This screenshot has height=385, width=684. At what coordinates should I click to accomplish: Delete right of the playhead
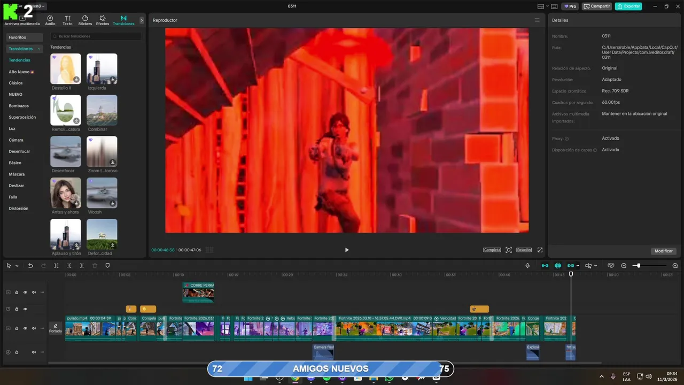point(82,266)
